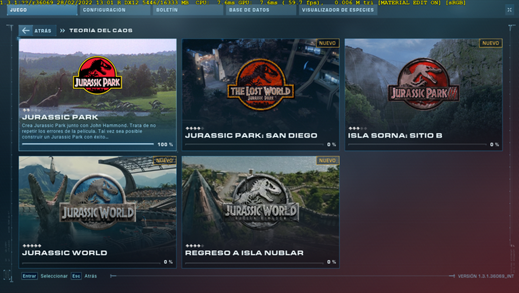Click Nuevo badge on Isla Nublar card
Image resolution: width=519 pixels, height=293 pixels.
327,161
